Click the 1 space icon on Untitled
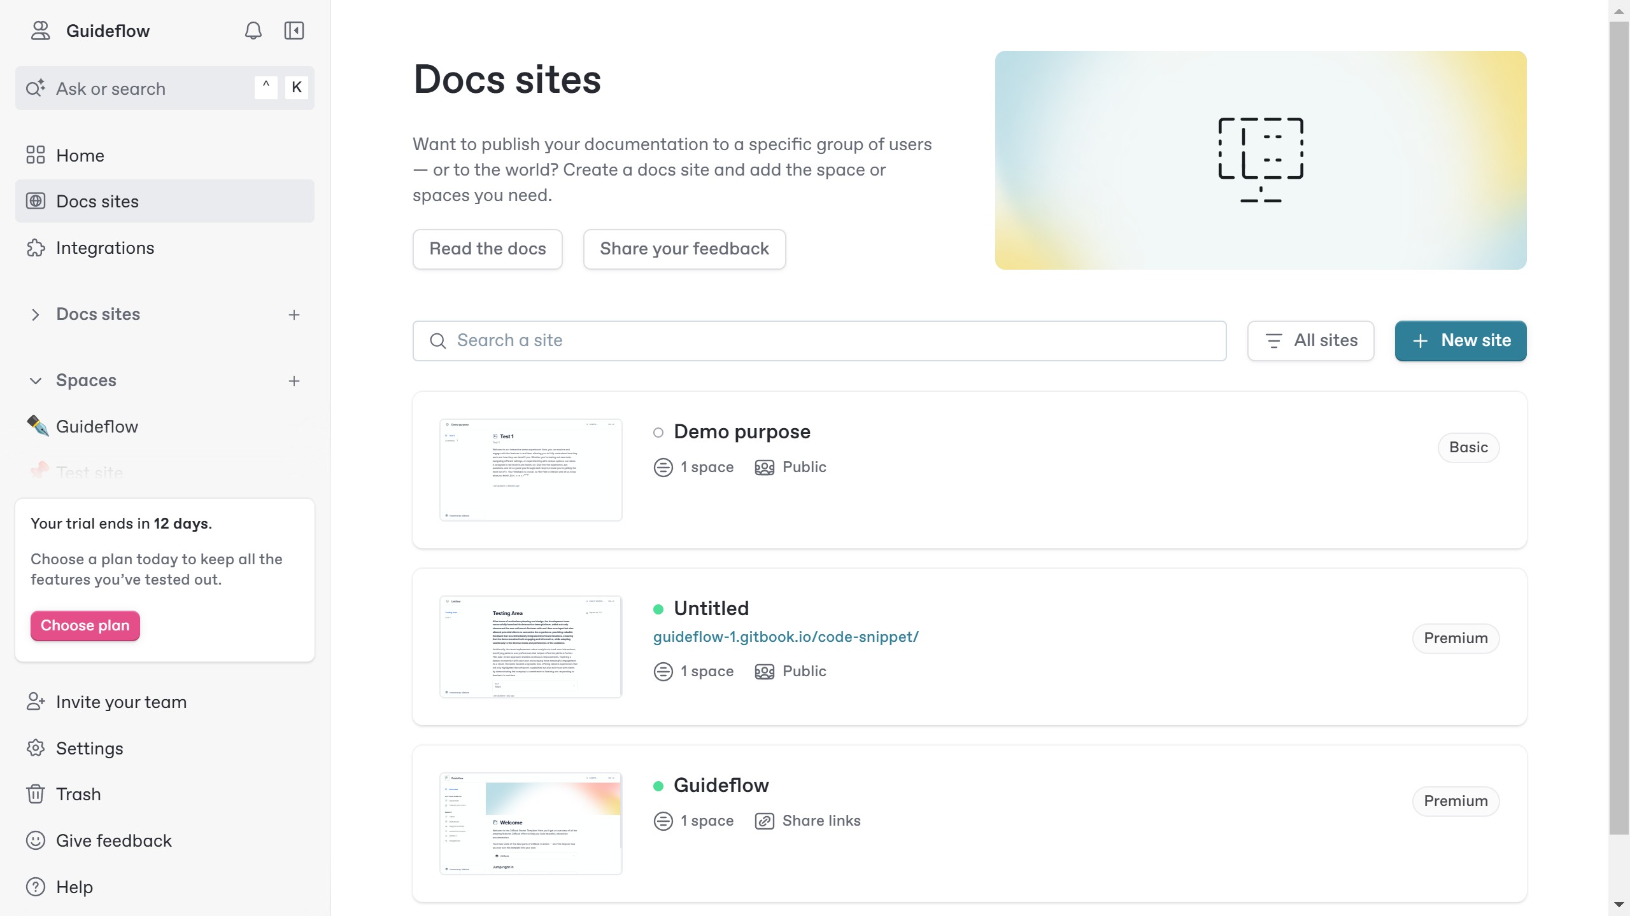Screen dimensions: 1630x916 coord(663,672)
